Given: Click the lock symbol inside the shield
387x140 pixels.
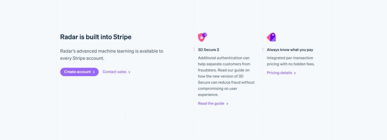Looking at the screenshot, I should [x=201, y=38].
